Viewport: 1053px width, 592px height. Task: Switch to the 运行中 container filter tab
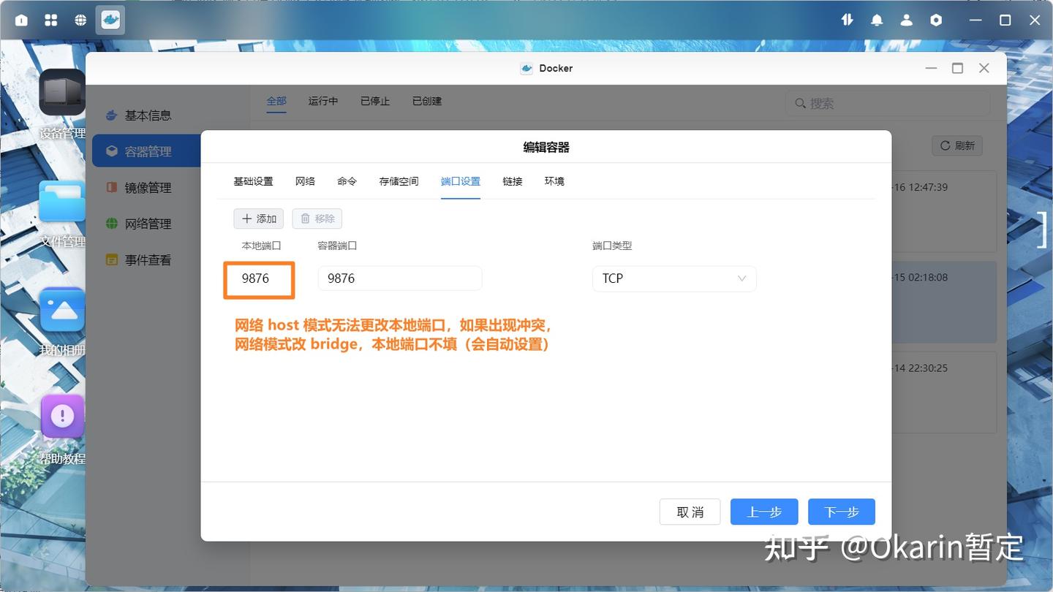[x=322, y=101]
